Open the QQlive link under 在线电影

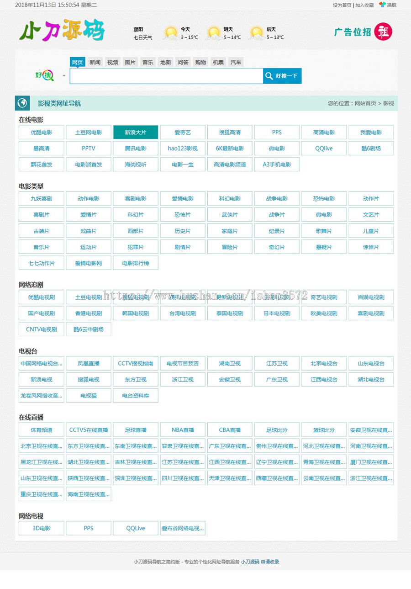click(324, 149)
